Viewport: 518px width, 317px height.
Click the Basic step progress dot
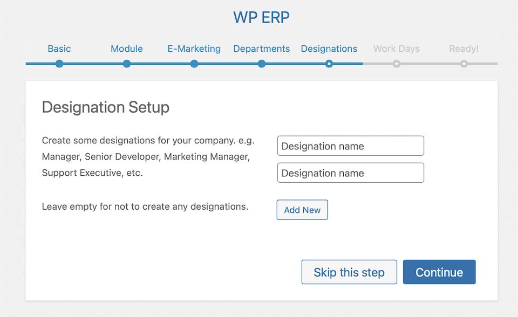click(x=59, y=64)
